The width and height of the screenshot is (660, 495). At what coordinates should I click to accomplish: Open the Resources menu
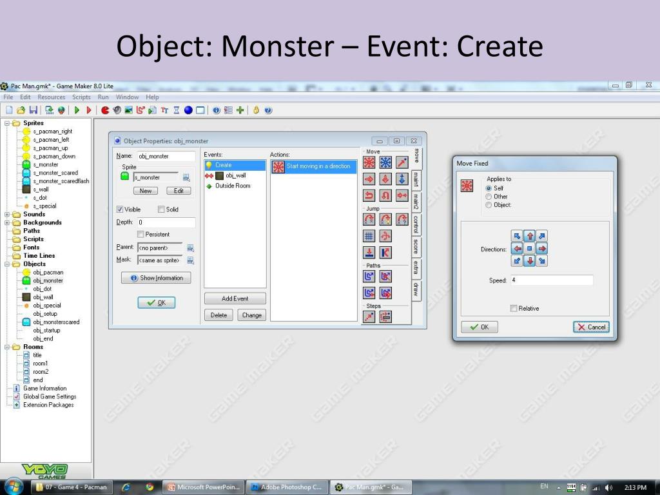[x=52, y=97]
